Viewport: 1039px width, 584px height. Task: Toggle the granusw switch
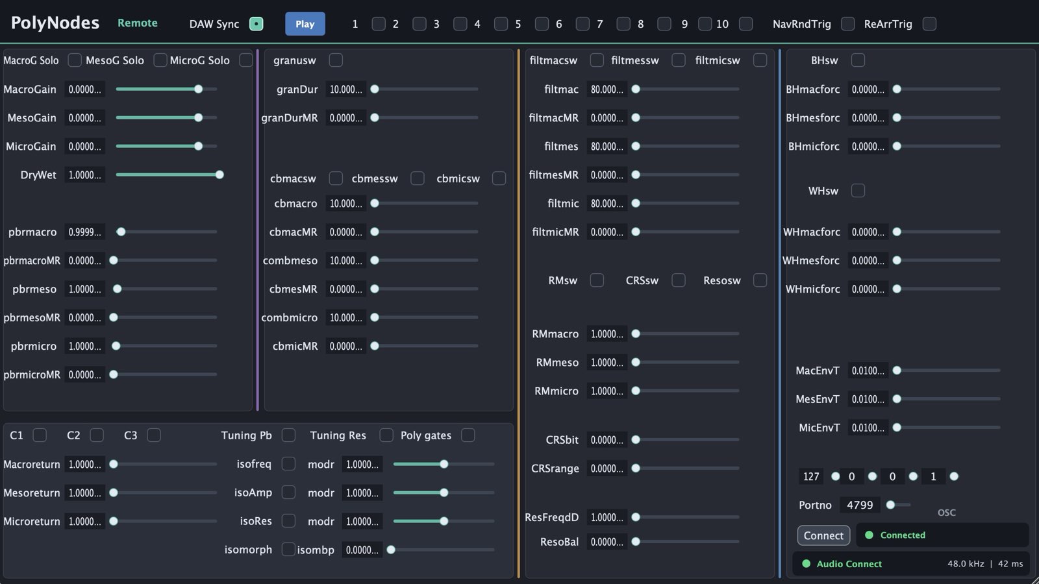[336, 60]
